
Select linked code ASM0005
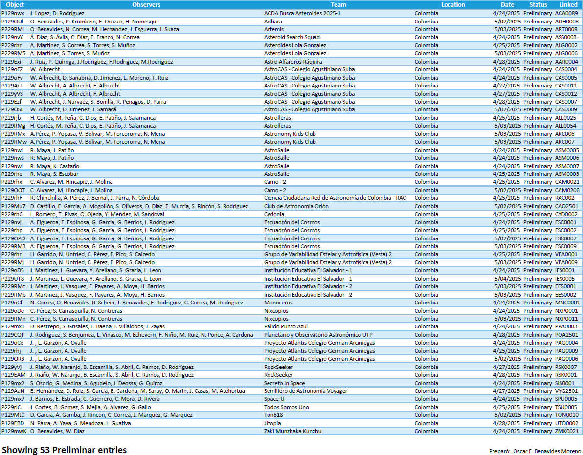click(x=567, y=151)
